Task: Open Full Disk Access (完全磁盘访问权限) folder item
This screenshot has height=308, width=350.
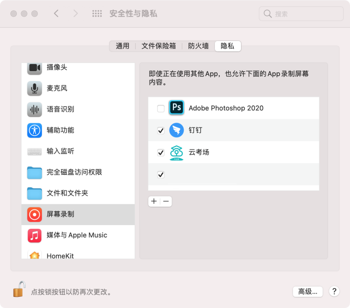Action: tap(35, 172)
